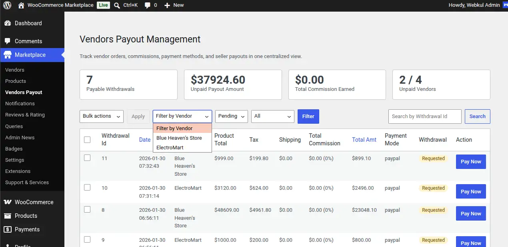The image size is (508, 247).
Task: Click the home icon for WooCommerce Marketplace
Action: tap(21, 5)
